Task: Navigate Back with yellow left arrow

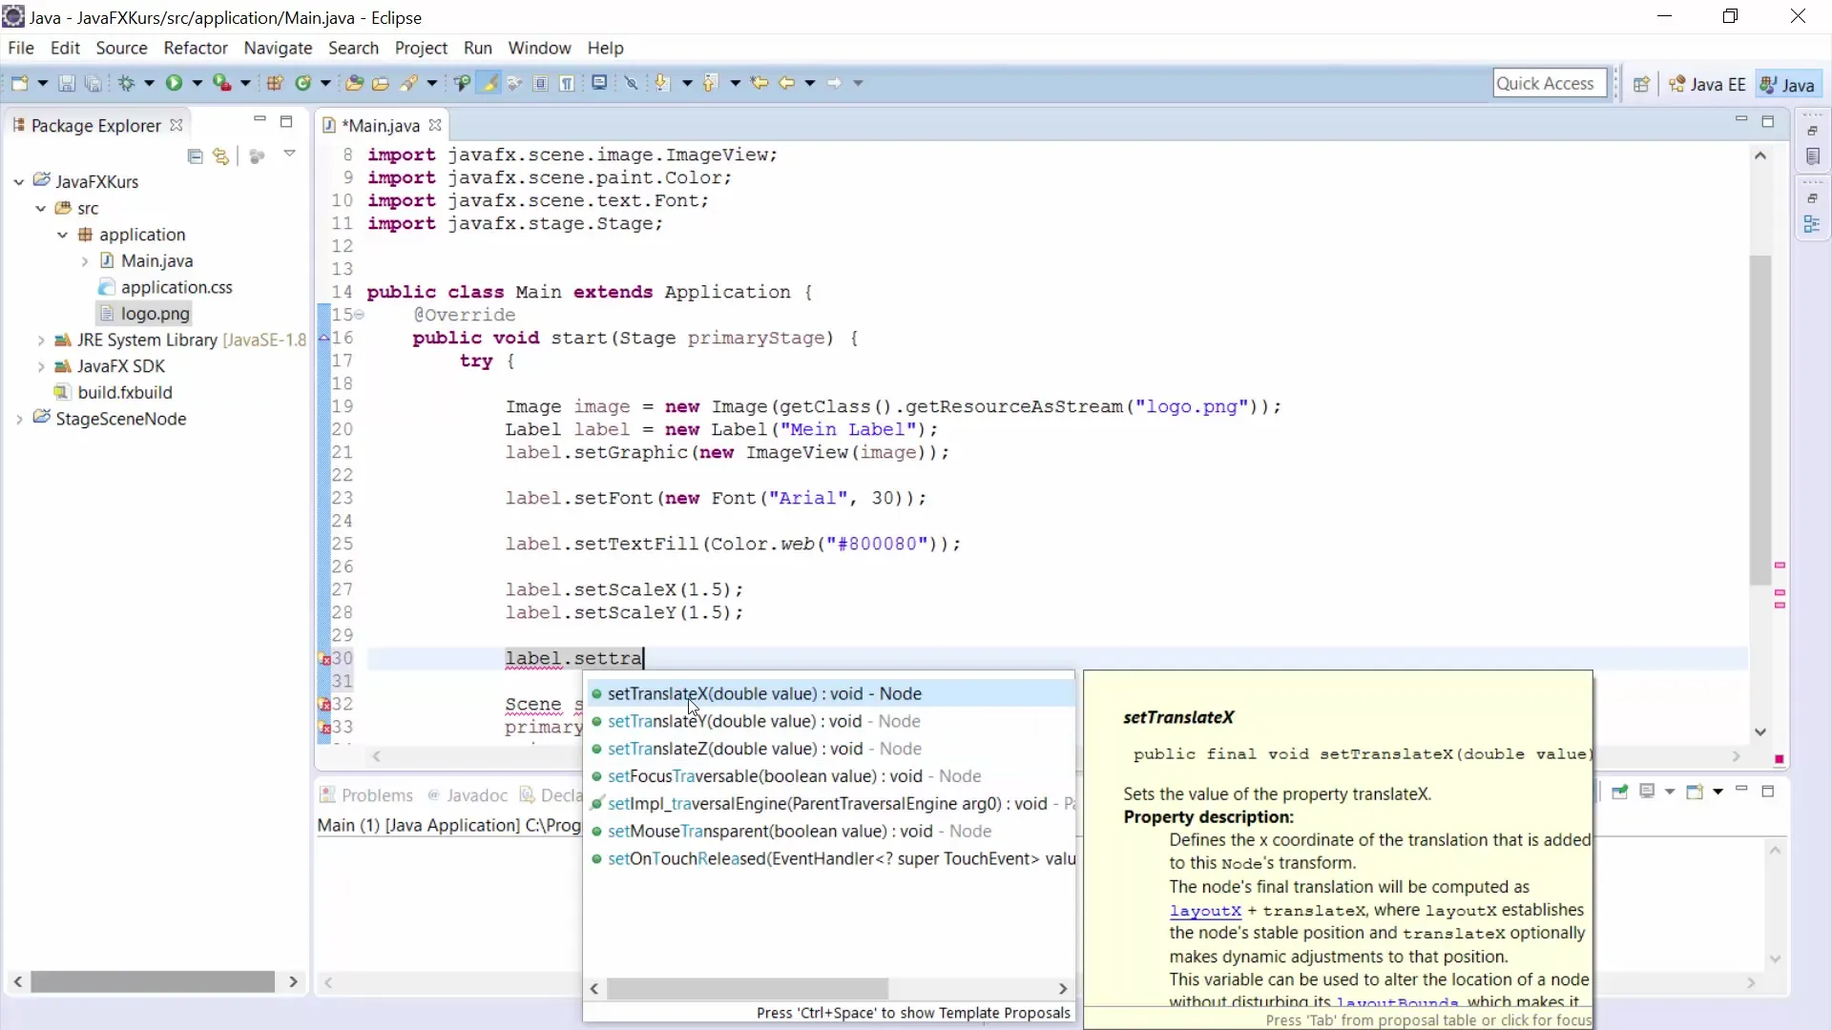Action: click(x=786, y=83)
